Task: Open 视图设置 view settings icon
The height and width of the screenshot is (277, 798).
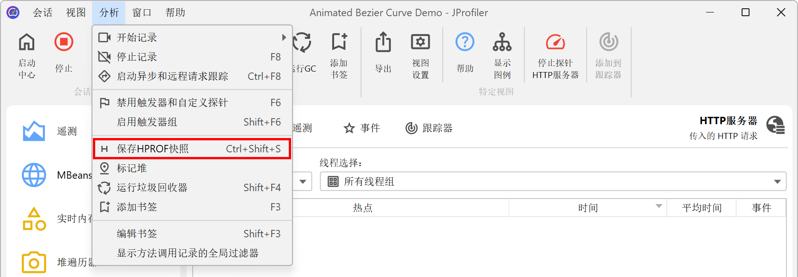Action: coord(420,42)
